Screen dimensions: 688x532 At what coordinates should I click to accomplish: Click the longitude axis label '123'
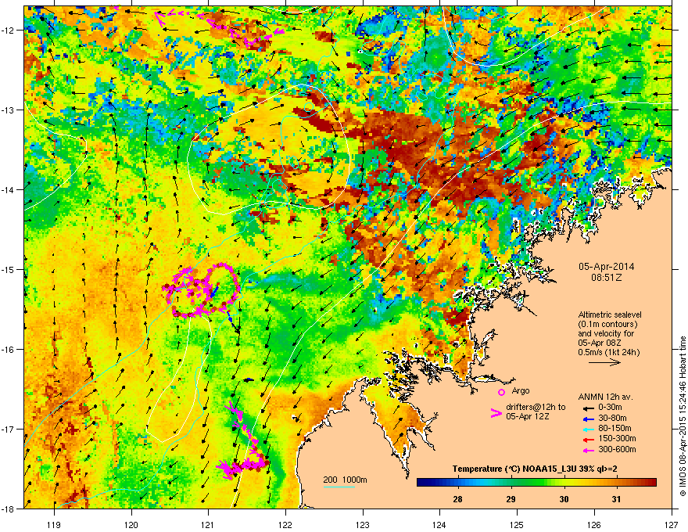(x=363, y=524)
